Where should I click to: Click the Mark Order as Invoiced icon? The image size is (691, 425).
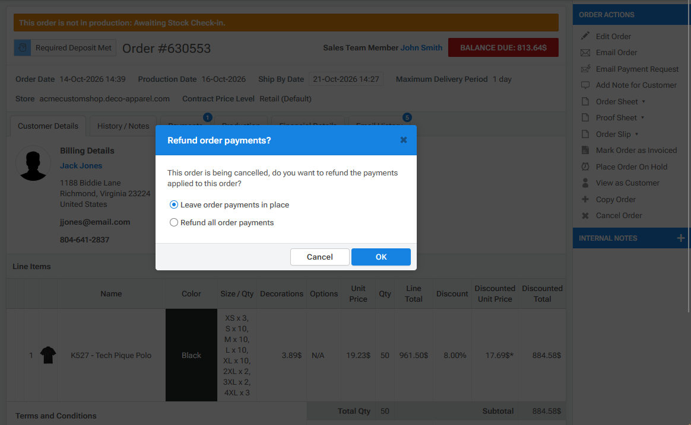click(585, 150)
